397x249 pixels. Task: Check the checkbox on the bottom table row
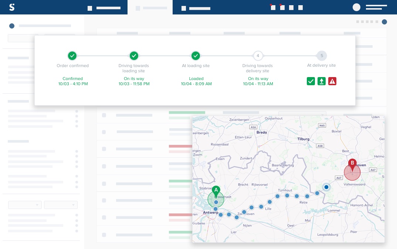click(104, 234)
